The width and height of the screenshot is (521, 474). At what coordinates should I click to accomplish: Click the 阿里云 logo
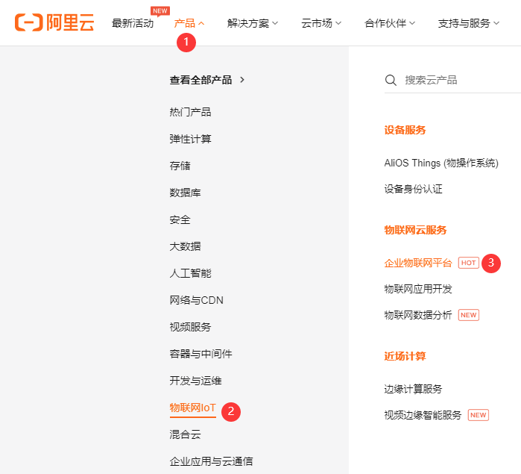tap(54, 22)
